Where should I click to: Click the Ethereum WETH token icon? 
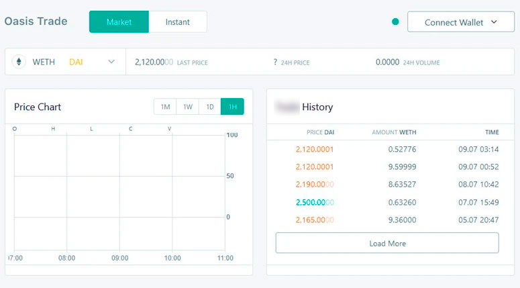click(19, 62)
